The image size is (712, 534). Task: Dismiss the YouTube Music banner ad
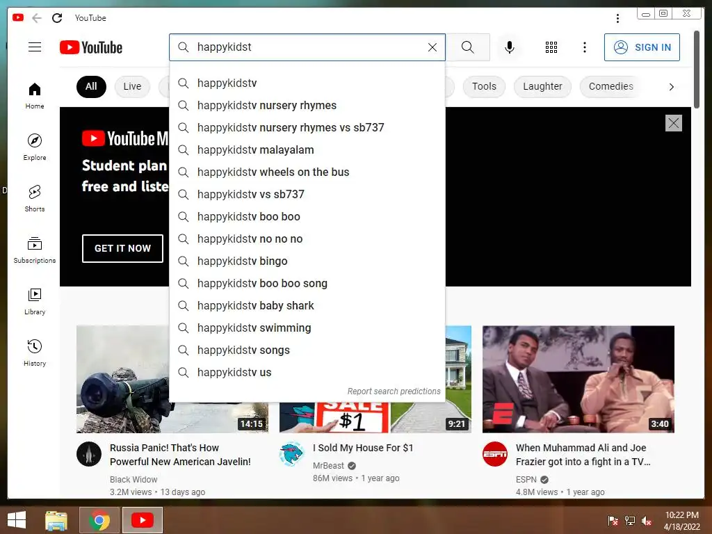[673, 123]
